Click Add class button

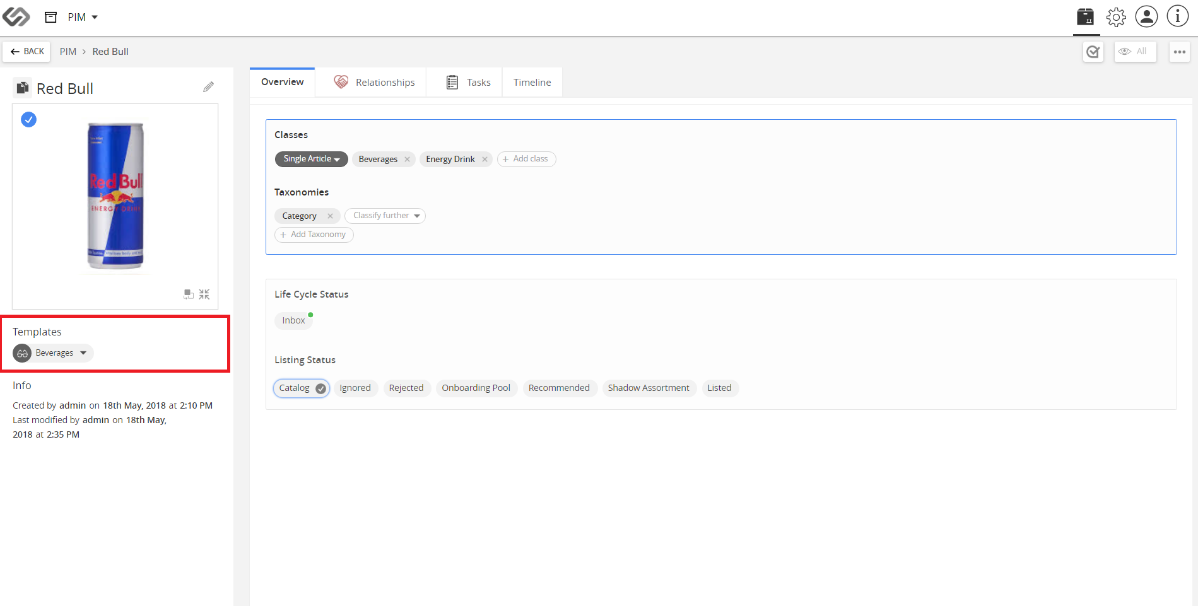coord(526,159)
